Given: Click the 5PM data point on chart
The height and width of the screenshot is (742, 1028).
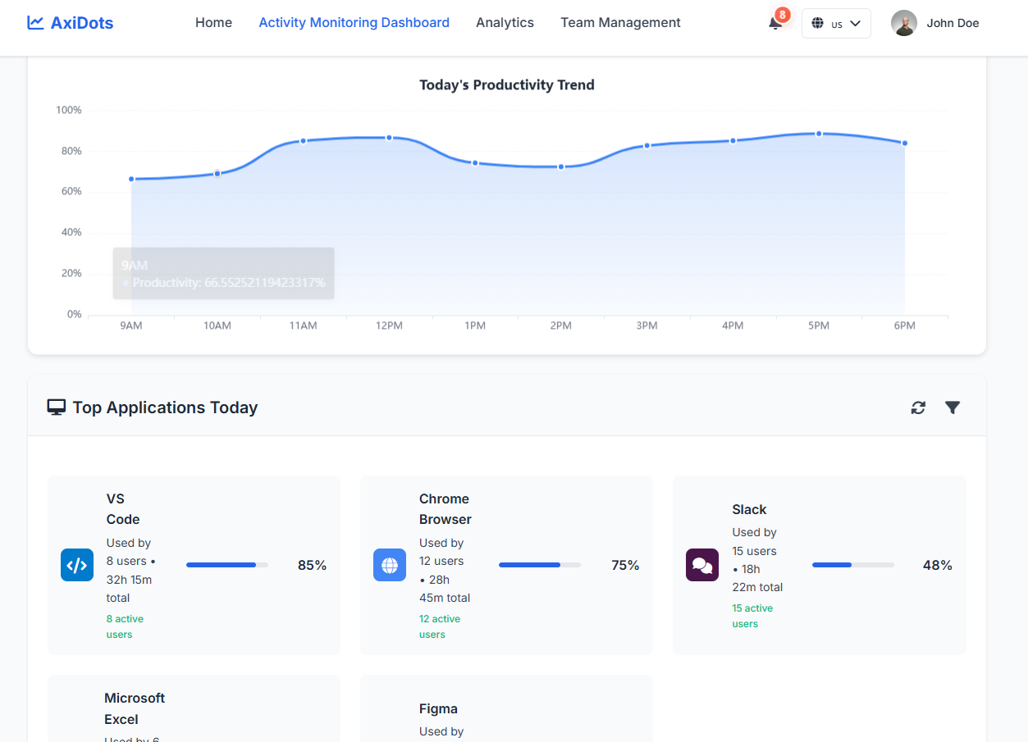Looking at the screenshot, I should click(x=819, y=133).
